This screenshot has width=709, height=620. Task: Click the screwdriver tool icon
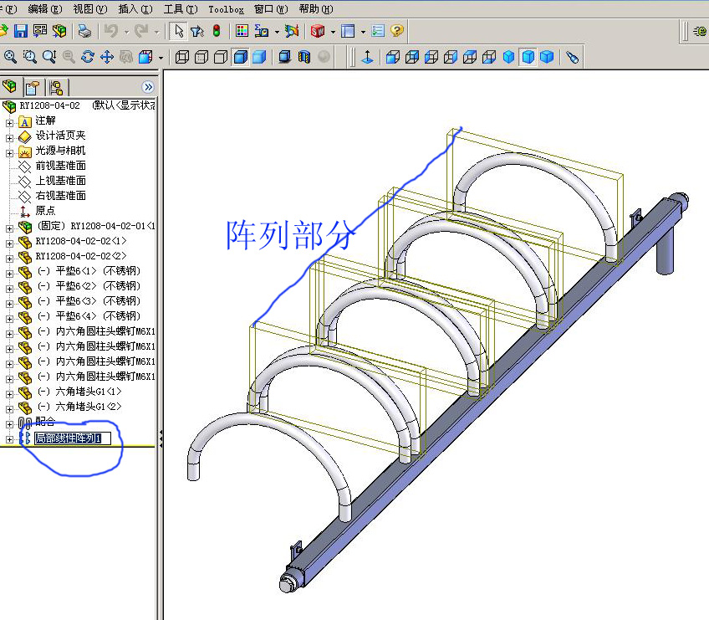(x=572, y=57)
